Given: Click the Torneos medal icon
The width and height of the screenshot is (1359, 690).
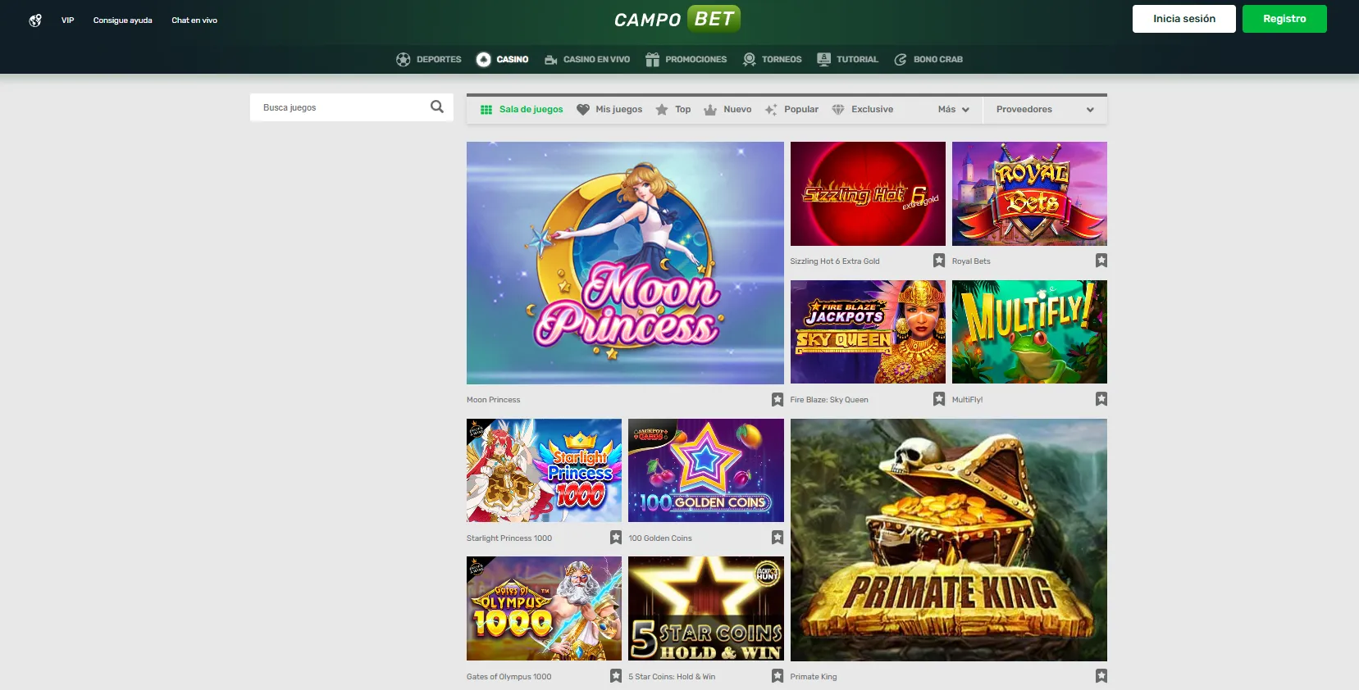Looking at the screenshot, I should point(749,59).
